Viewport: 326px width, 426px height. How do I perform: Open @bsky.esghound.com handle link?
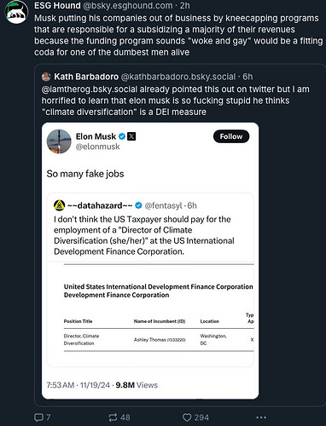click(127, 6)
